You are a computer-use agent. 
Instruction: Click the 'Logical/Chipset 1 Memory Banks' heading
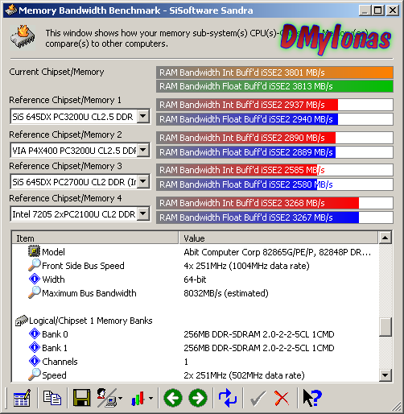(x=91, y=321)
